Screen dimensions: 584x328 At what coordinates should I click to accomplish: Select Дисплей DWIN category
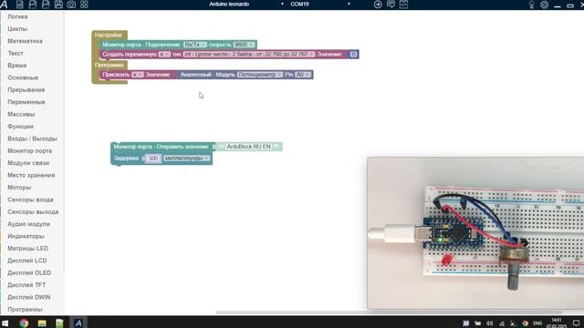[28, 297]
